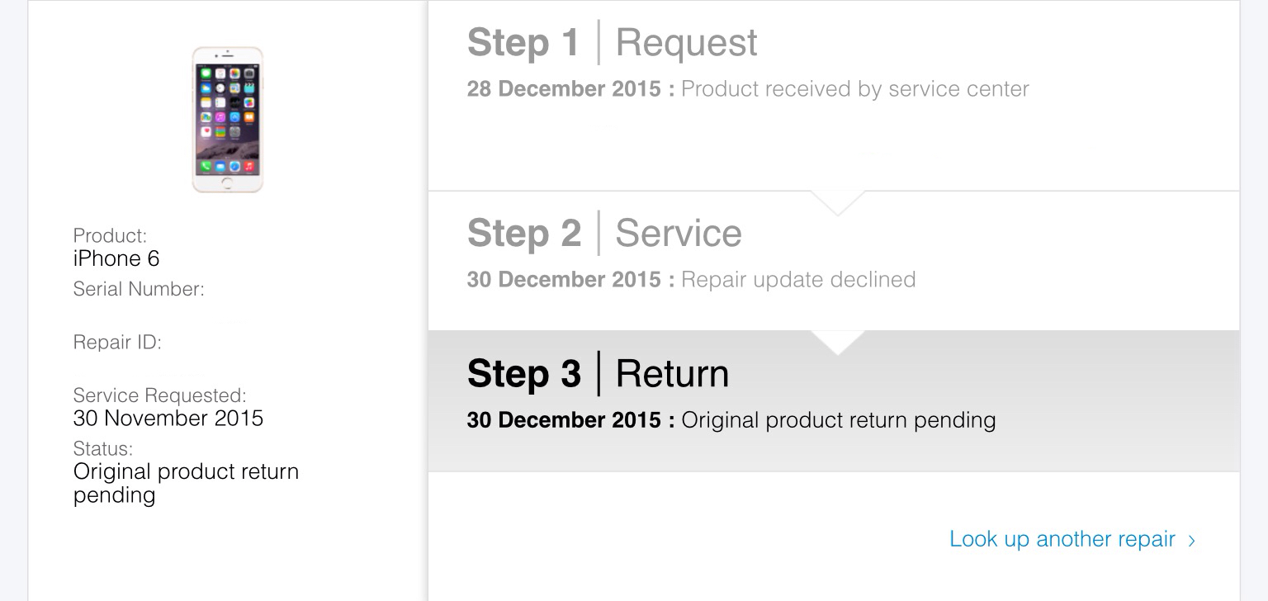Select the Step 2 Service heading
The height and width of the screenshot is (601, 1268).
[604, 233]
